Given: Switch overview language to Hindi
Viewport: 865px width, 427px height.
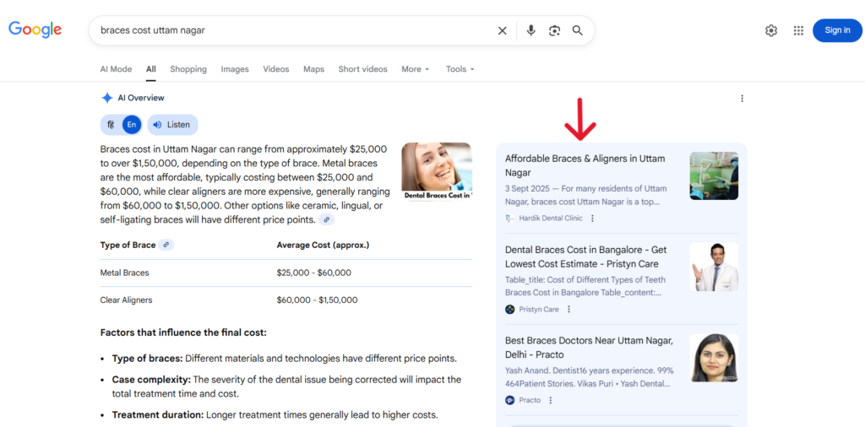Looking at the screenshot, I should pos(111,125).
